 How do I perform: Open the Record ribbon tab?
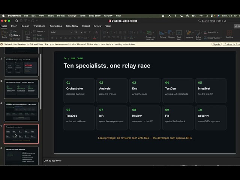pos(86,26)
